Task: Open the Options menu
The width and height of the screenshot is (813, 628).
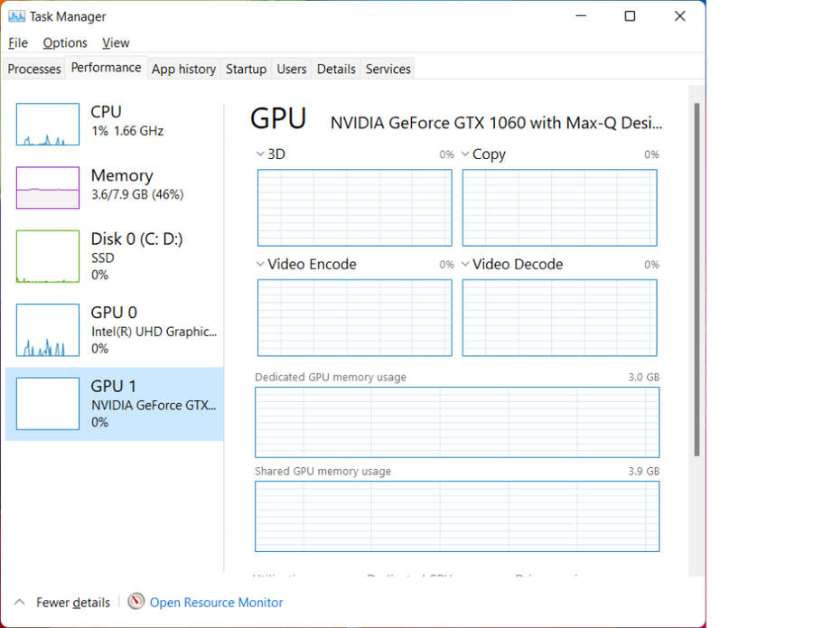Action: pyautogui.click(x=65, y=42)
